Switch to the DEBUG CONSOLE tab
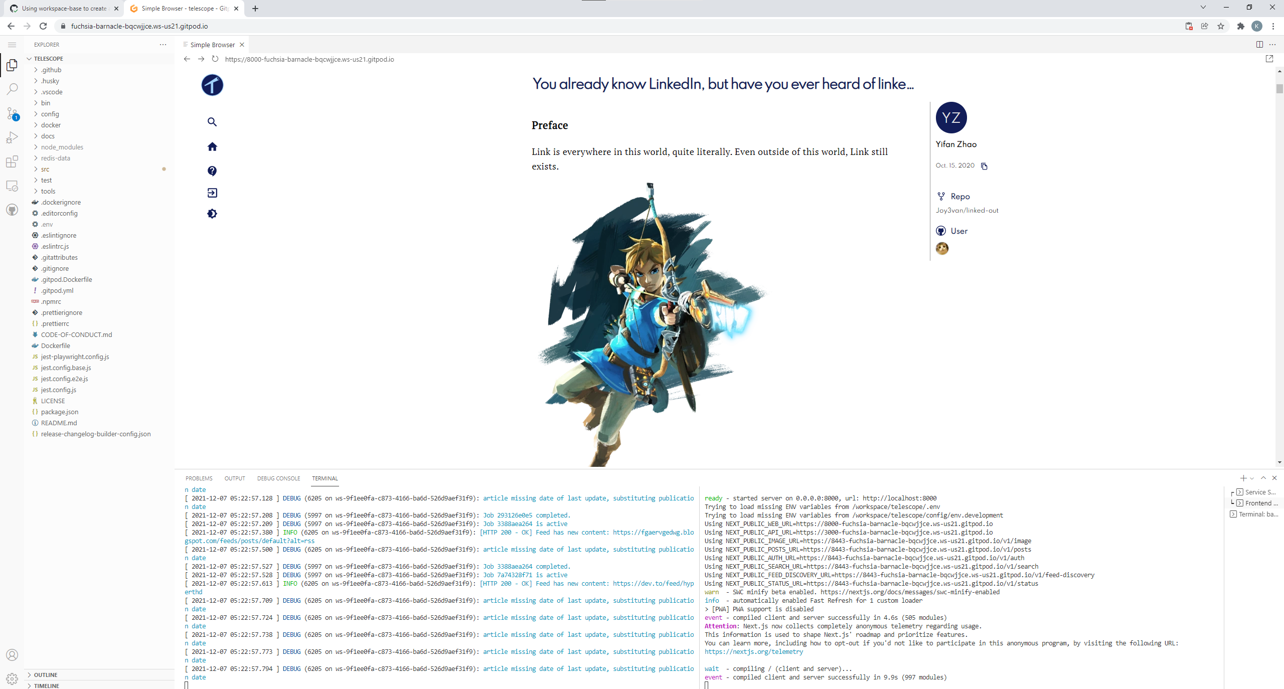Image resolution: width=1284 pixels, height=689 pixels. (278, 478)
